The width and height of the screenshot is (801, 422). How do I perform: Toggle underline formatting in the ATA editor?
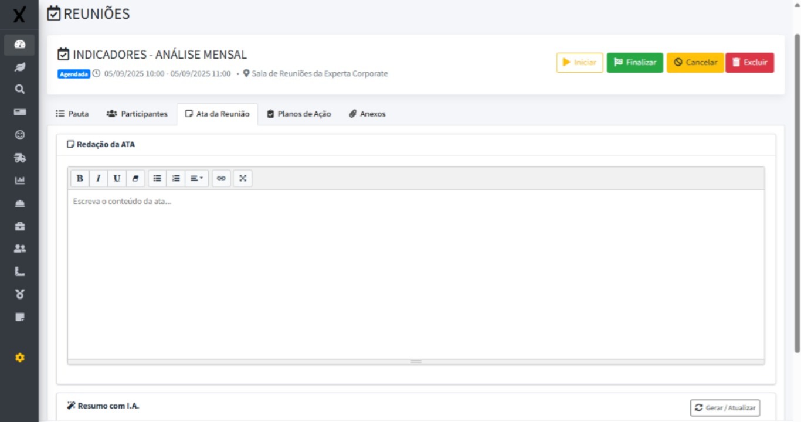pyautogui.click(x=117, y=178)
